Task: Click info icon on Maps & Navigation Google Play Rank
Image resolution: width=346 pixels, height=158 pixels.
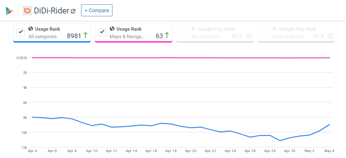Action: 330,36
